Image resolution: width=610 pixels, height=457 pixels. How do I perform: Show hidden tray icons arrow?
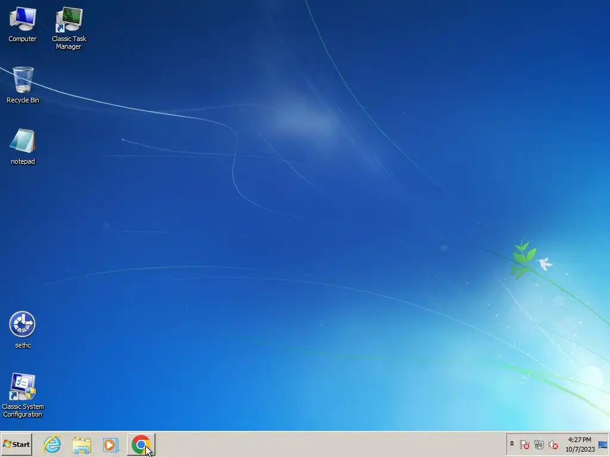pos(512,444)
